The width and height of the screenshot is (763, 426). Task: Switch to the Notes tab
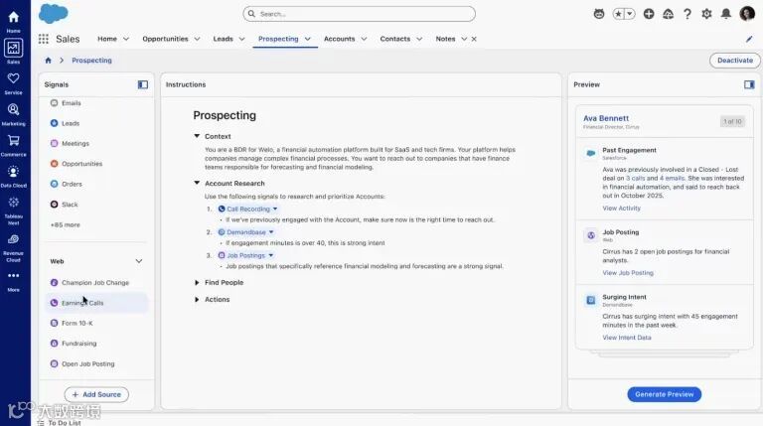[445, 39]
